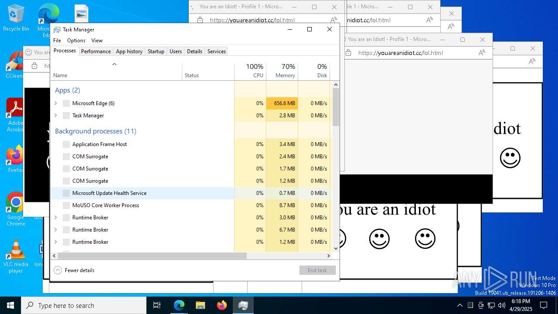Click the horizontal scrollbar thumb in Task Manager

[152, 256]
